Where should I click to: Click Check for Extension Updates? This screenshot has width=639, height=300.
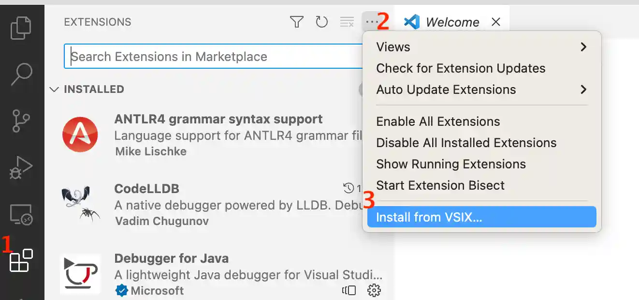(461, 68)
